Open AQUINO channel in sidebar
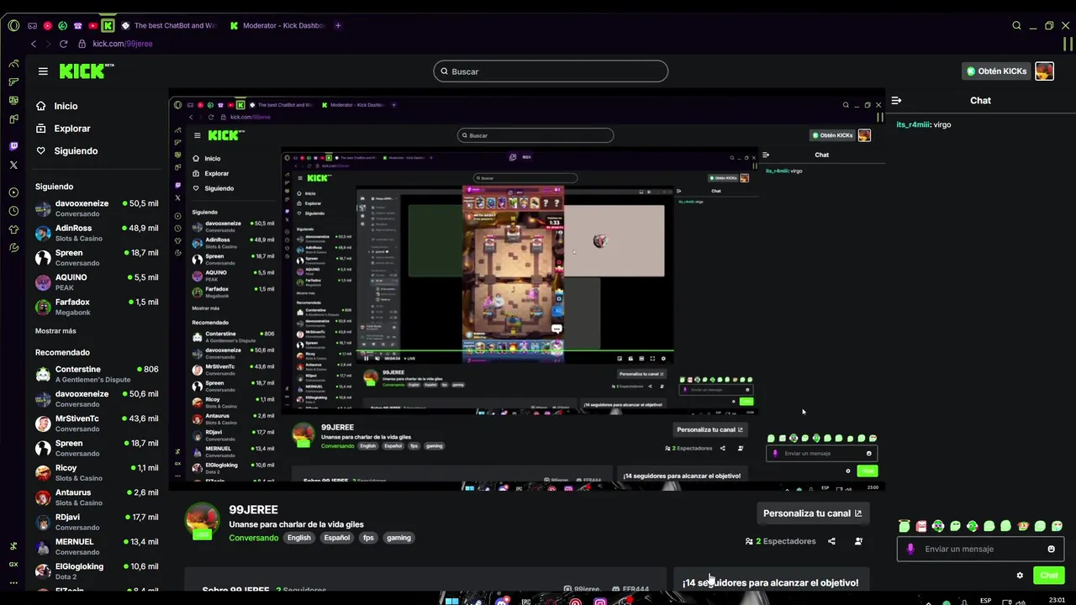Viewport: 1076px width, 605px height. point(96,282)
